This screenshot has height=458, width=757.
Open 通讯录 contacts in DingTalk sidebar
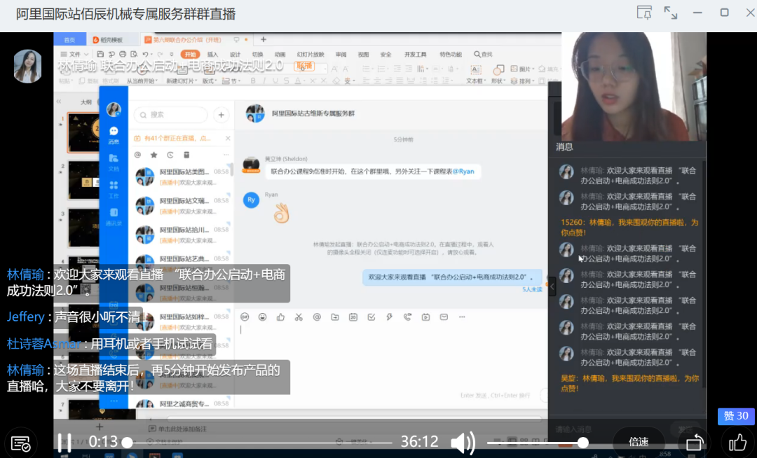[x=114, y=216]
